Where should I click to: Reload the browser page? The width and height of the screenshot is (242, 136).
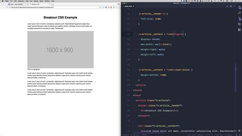pyautogui.click(x=7, y=7)
